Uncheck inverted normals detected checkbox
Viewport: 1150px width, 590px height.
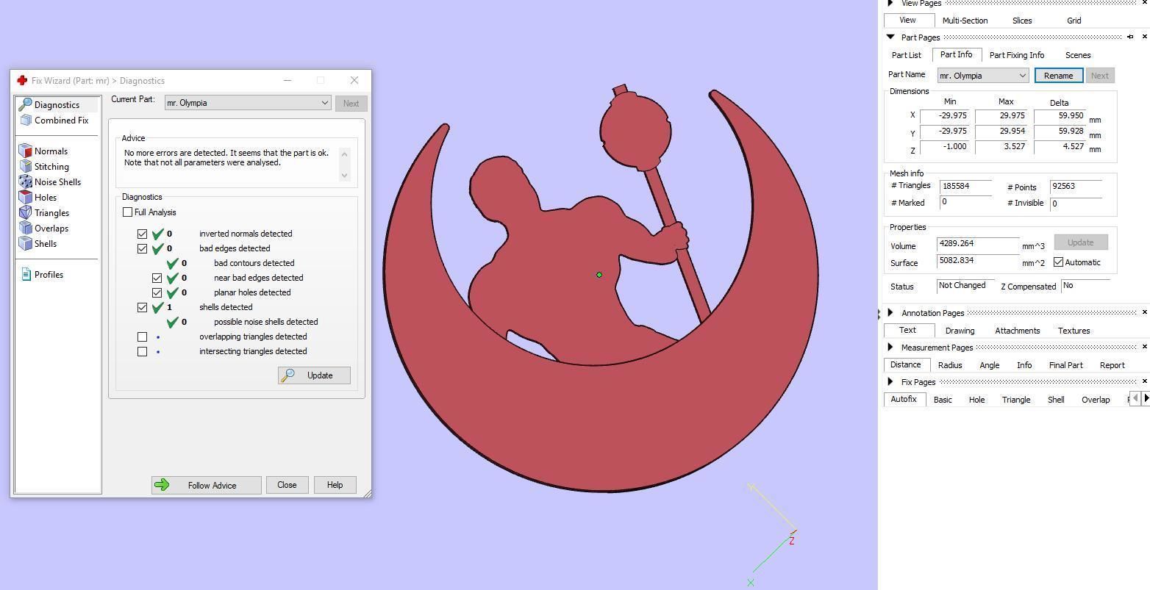[143, 234]
